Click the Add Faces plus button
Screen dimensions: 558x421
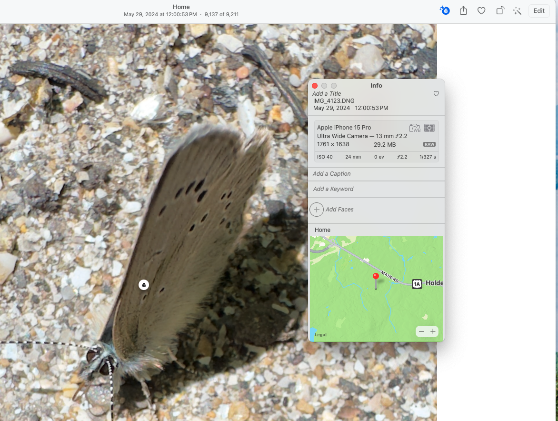point(316,210)
